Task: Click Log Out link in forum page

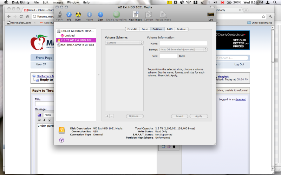Action: click(x=239, y=64)
